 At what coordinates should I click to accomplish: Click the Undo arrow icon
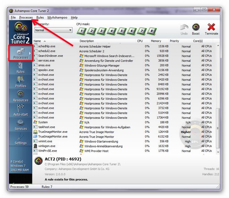[184, 27]
